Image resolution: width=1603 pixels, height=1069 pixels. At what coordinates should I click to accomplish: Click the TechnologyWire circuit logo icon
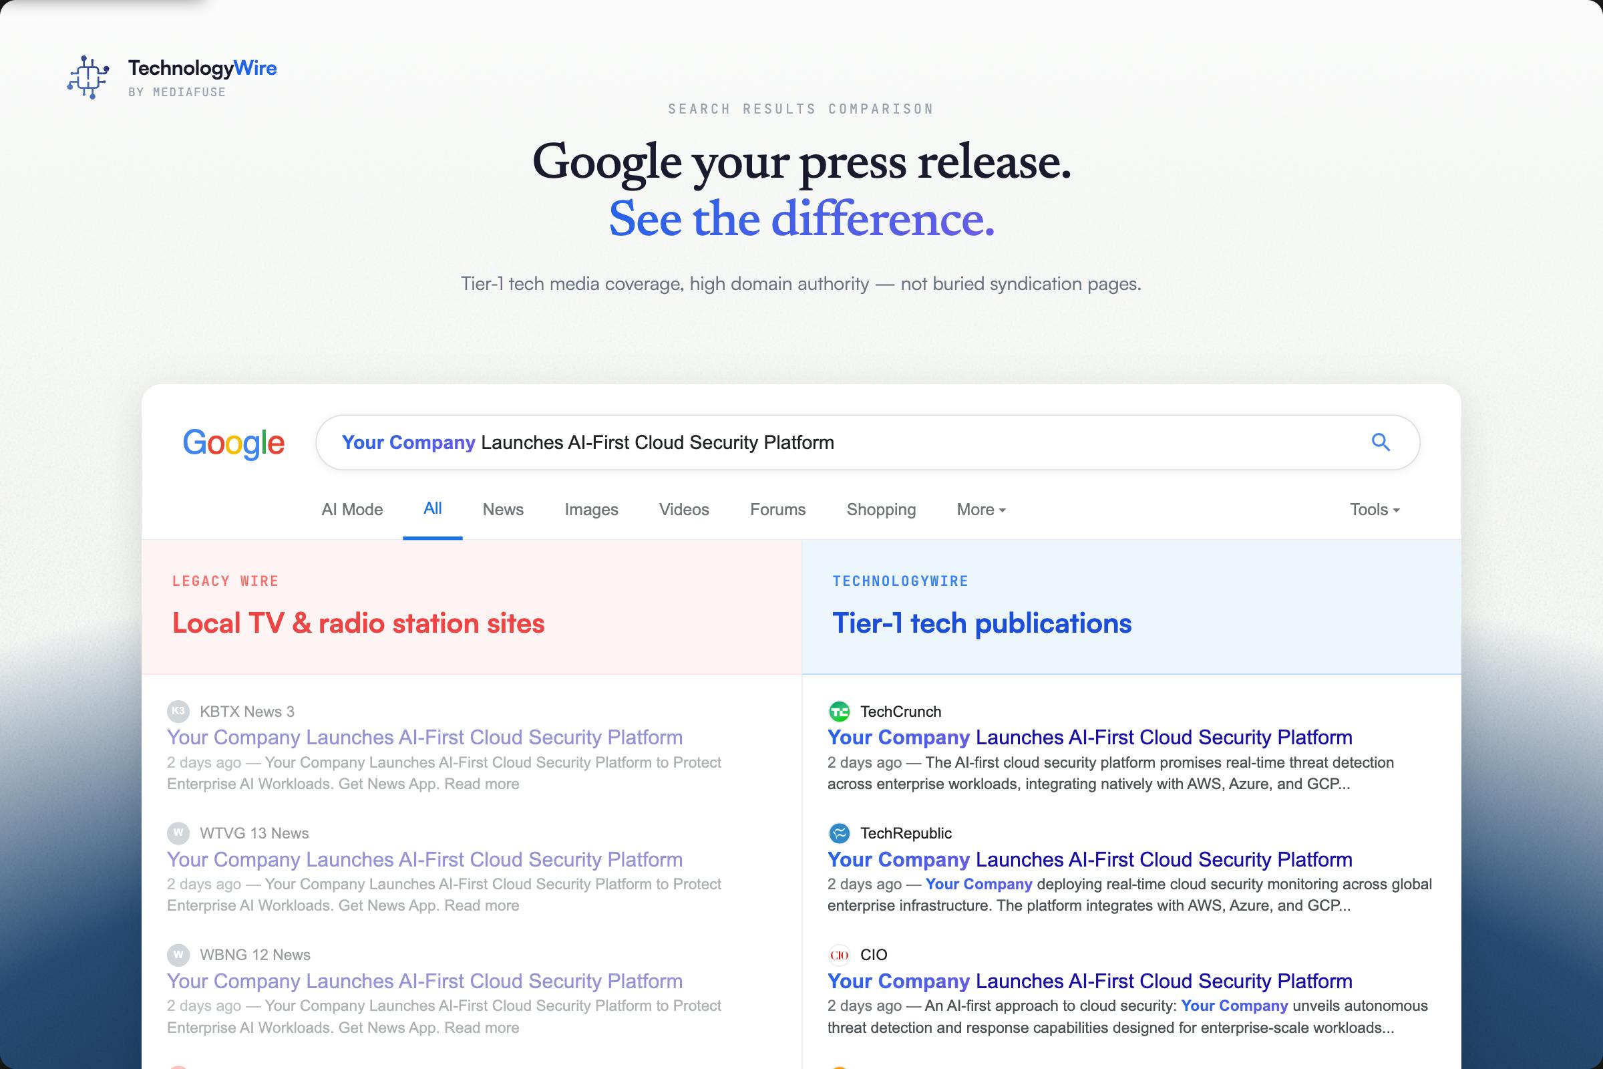[x=88, y=78]
